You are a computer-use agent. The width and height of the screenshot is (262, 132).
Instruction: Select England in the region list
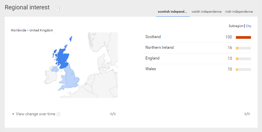pos(152,58)
